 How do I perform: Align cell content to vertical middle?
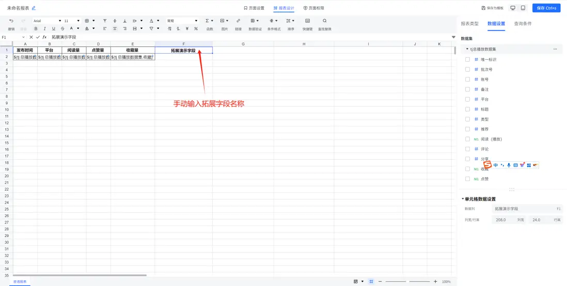(115, 21)
